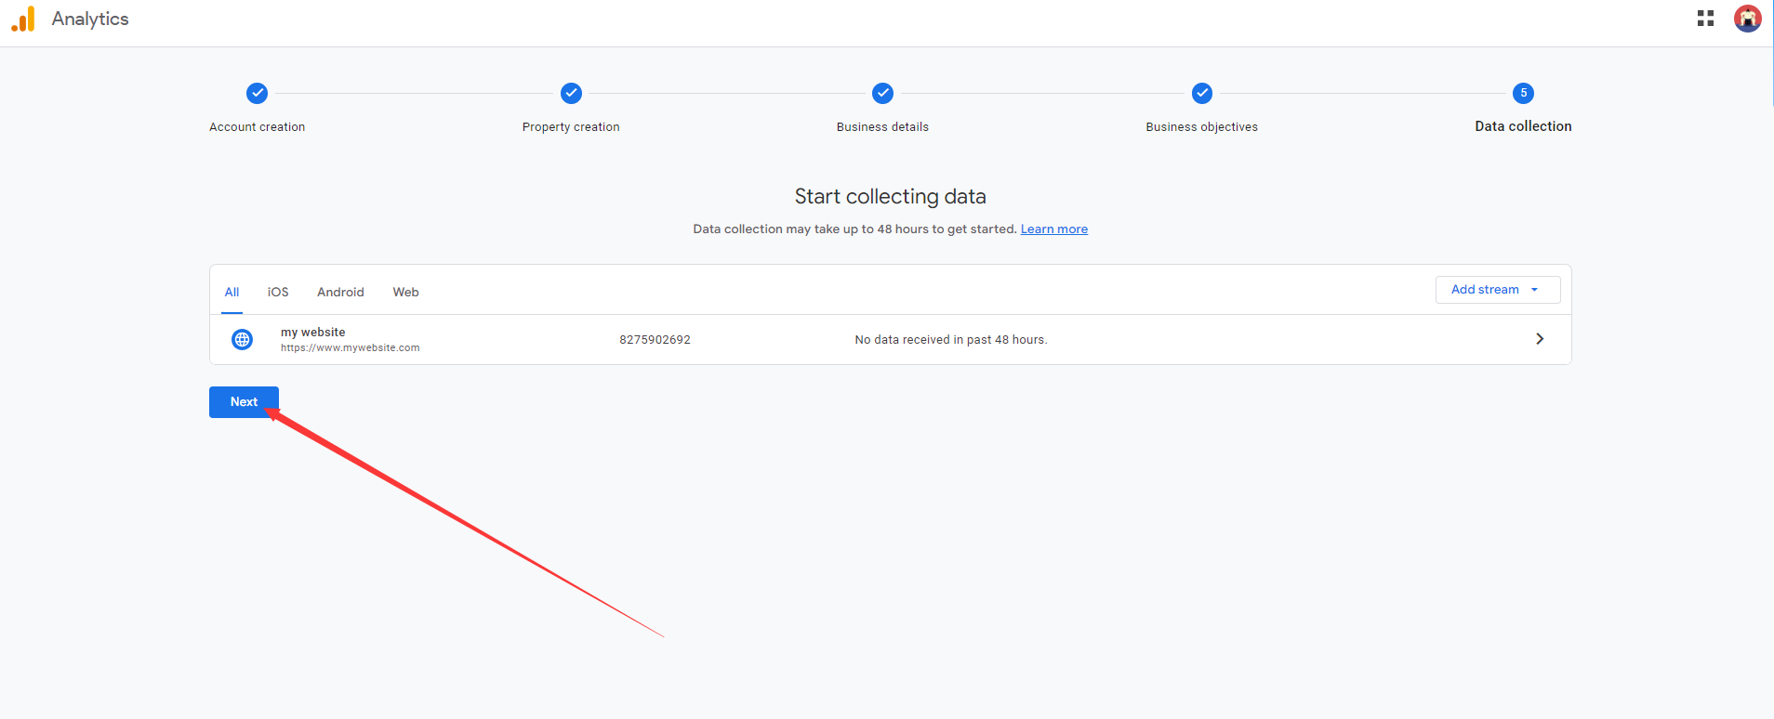This screenshot has height=719, width=1774.
Task: Switch to the Android tab
Action: pos(340,293)
